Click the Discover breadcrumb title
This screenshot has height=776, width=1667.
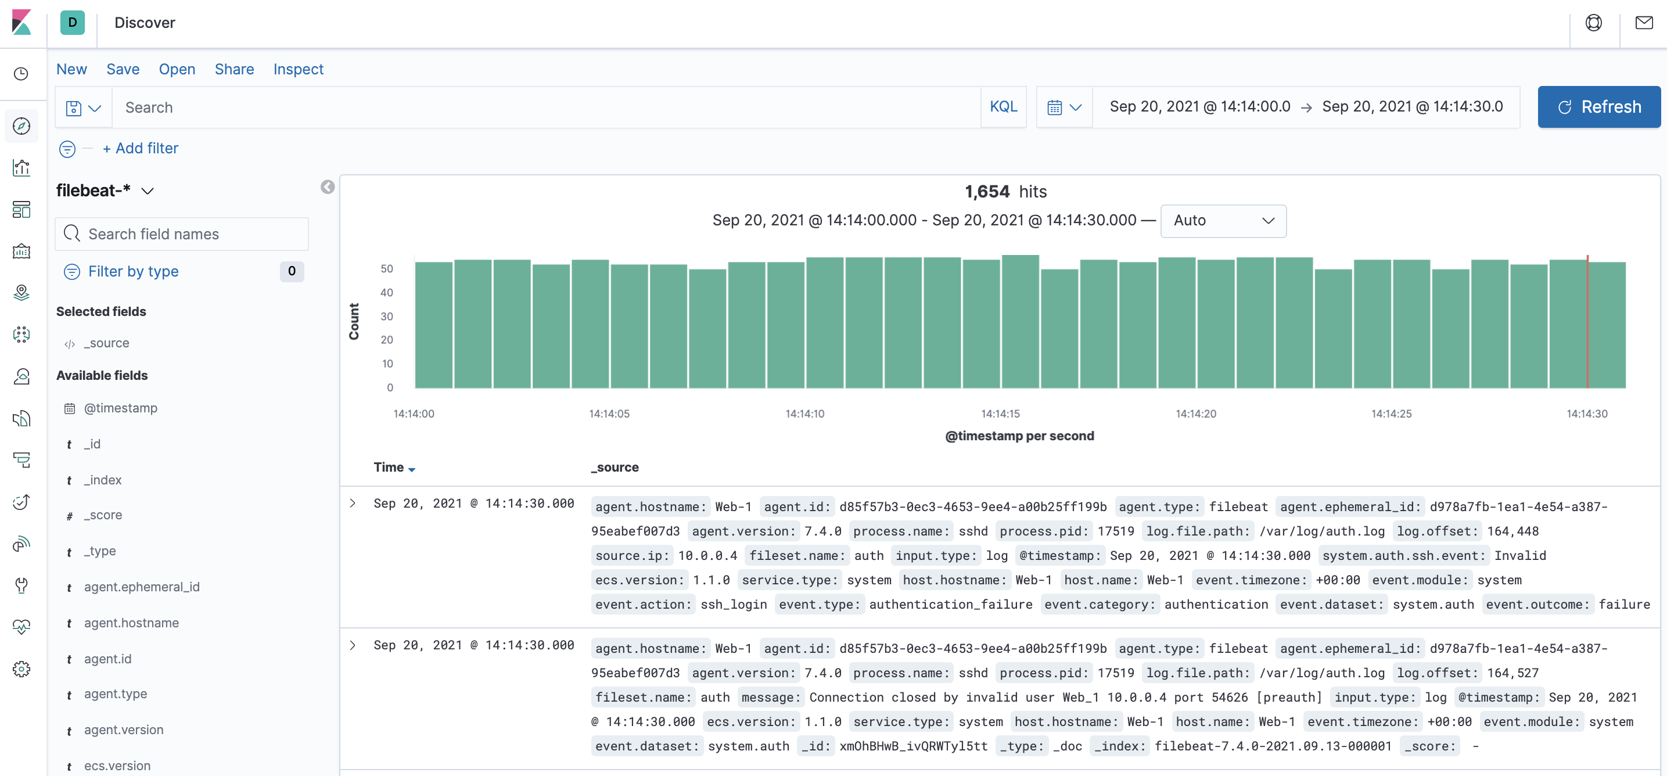145,23
